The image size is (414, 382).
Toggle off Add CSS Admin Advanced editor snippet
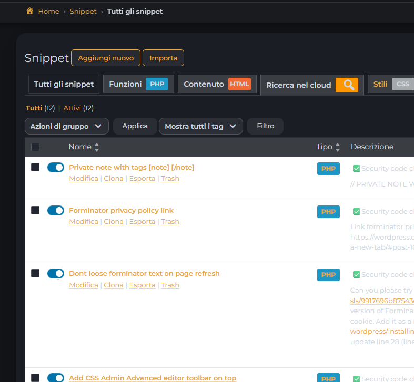[56, 377]
